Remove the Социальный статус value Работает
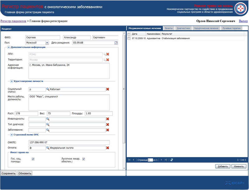 point(108,89)
